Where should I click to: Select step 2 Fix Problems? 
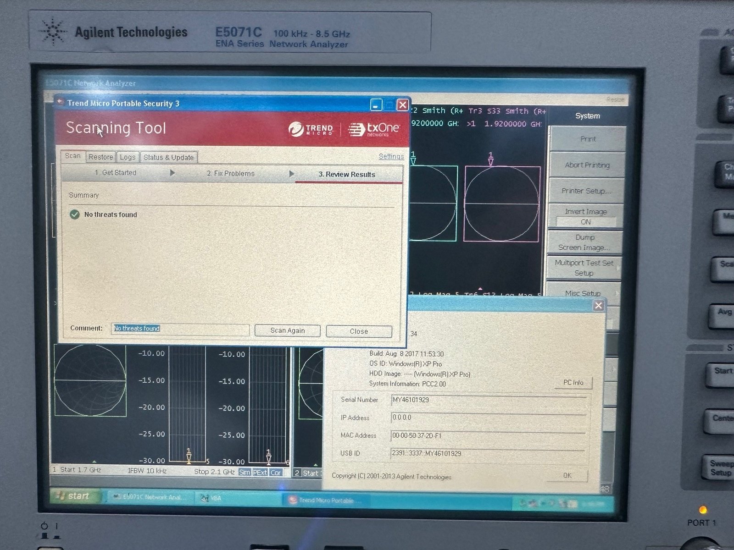click(230, 173)
